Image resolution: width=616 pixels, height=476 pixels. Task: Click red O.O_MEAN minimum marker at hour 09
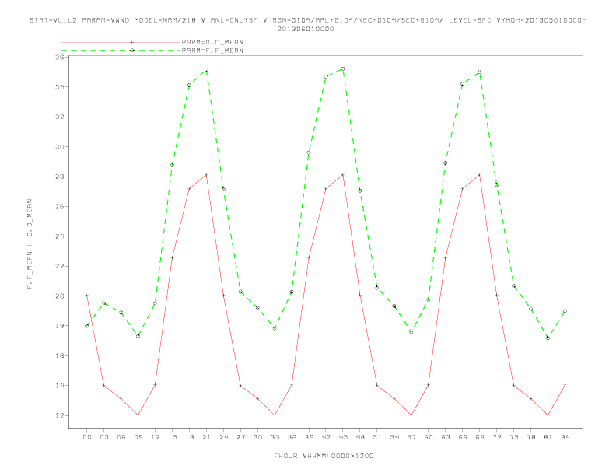click(x=138, y=415)
